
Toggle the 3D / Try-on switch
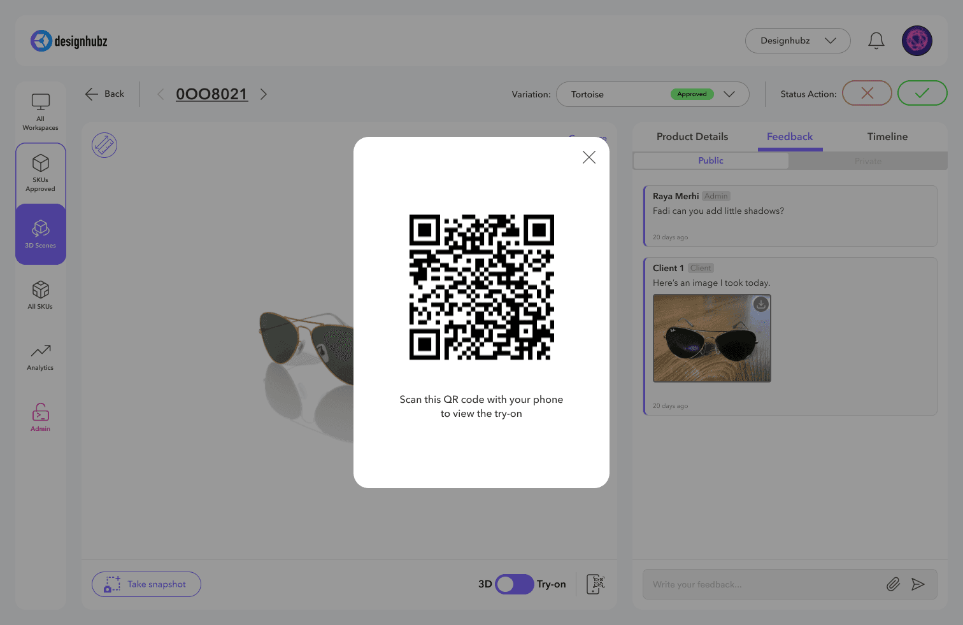click(515, 584)
